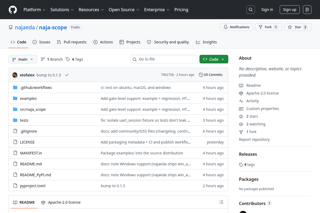Fork the repository with Fork button

pos(269,27)
